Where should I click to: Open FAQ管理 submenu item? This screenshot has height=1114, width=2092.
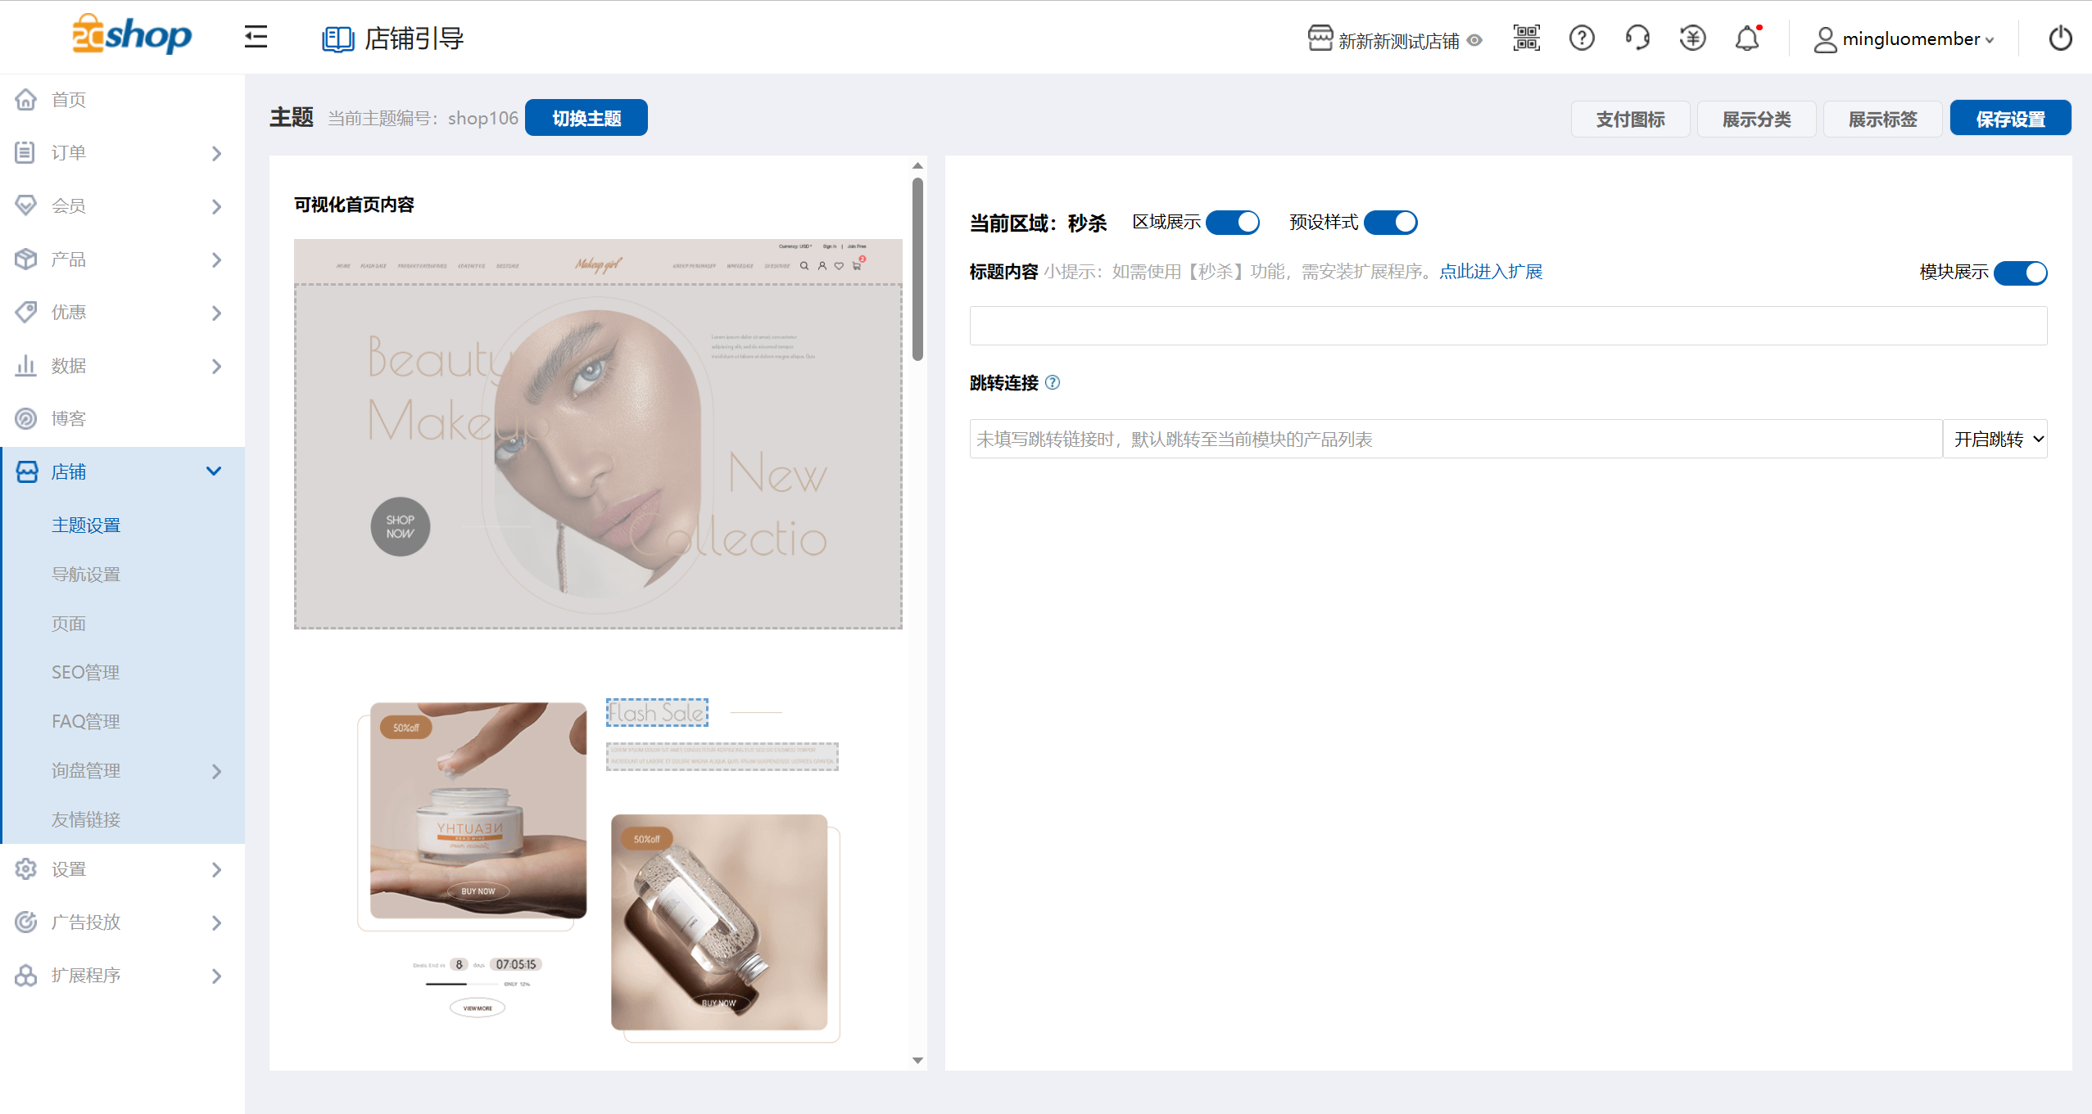point(86,721)
